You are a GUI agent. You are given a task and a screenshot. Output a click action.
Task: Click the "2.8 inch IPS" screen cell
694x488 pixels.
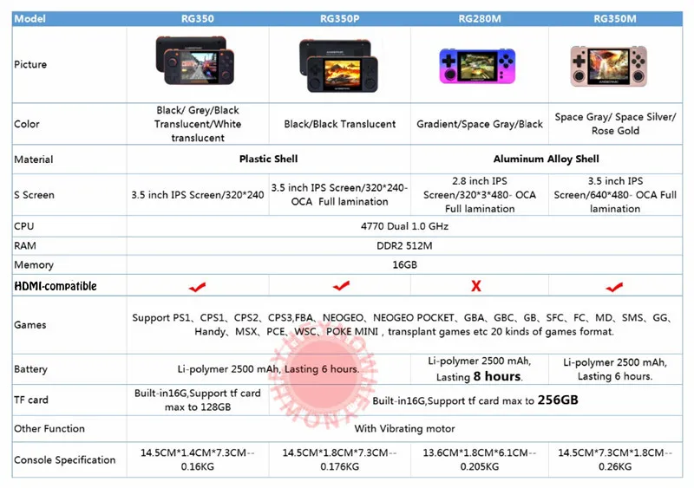[x=480, y=195]
